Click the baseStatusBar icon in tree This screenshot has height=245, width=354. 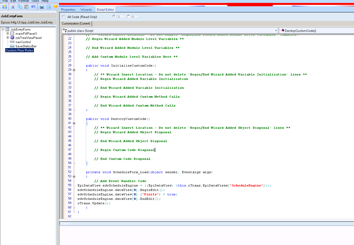(x=12, y=46)
